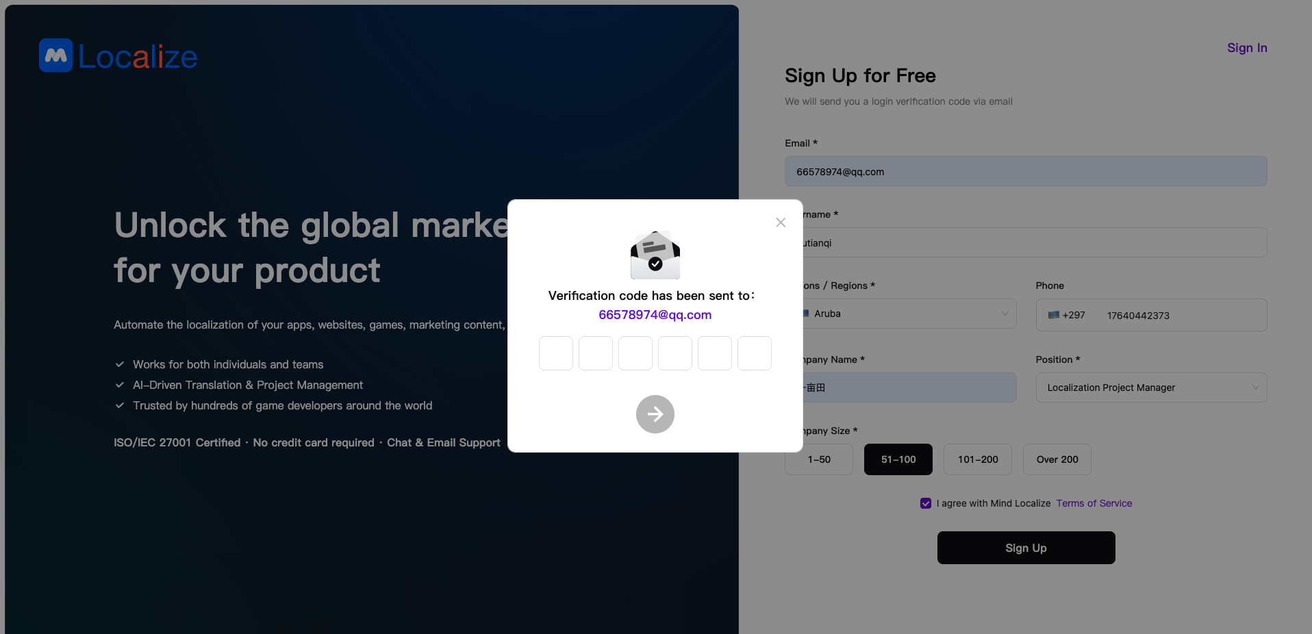Open the Position dropdown

coord(1150,388)
